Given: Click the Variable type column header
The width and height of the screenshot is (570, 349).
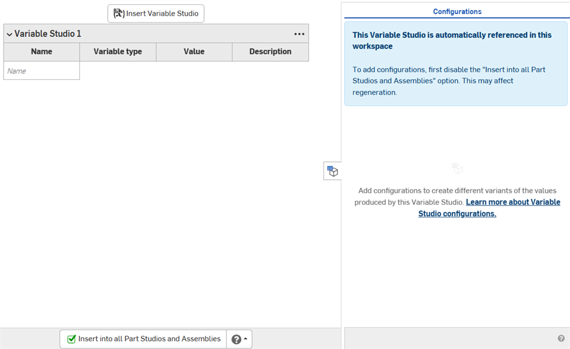Looking at the screenshot, I should coord(118,52).
